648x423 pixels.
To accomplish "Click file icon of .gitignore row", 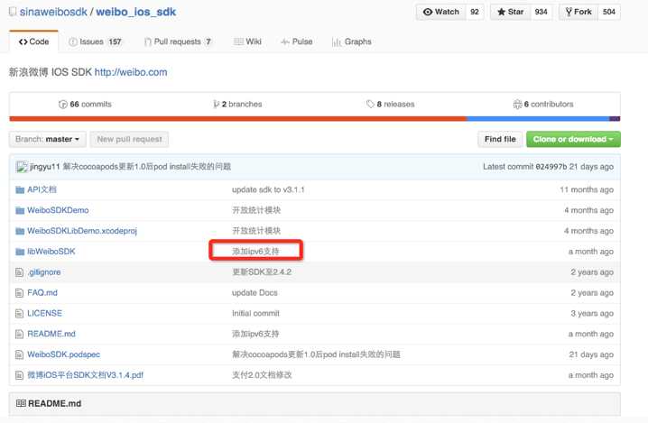I will 19,272.
